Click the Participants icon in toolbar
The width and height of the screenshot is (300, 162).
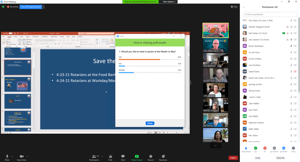[x=94, y=156]
